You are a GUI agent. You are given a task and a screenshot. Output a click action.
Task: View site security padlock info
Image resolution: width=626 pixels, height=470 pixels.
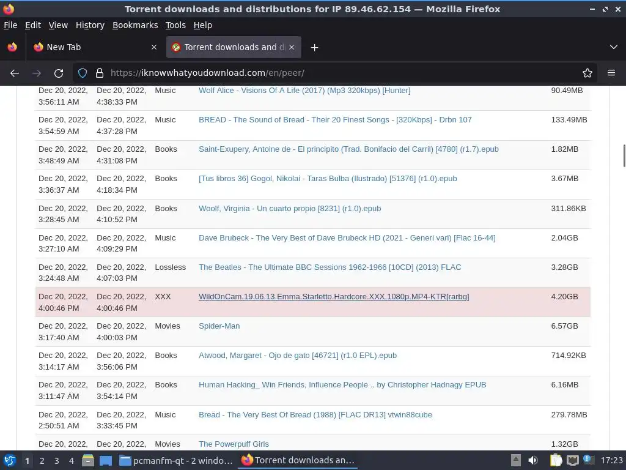click(x=100, y=73)
